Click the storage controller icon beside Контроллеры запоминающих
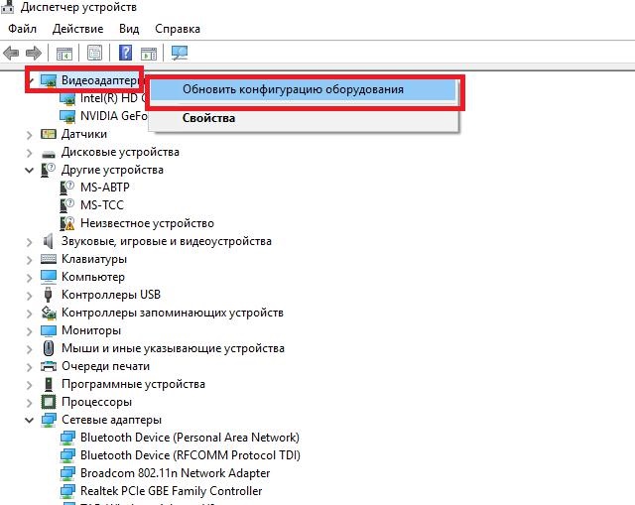 click(x=49, y=313)
